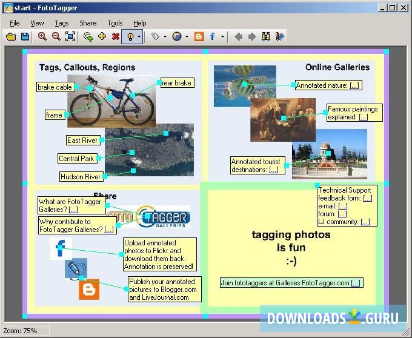Select the East River tag label
The image size is (412, 338).
click(x=83, y=141)
